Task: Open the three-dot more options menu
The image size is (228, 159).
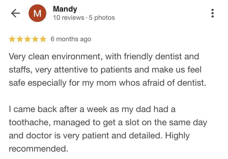Action: (212, 13)
